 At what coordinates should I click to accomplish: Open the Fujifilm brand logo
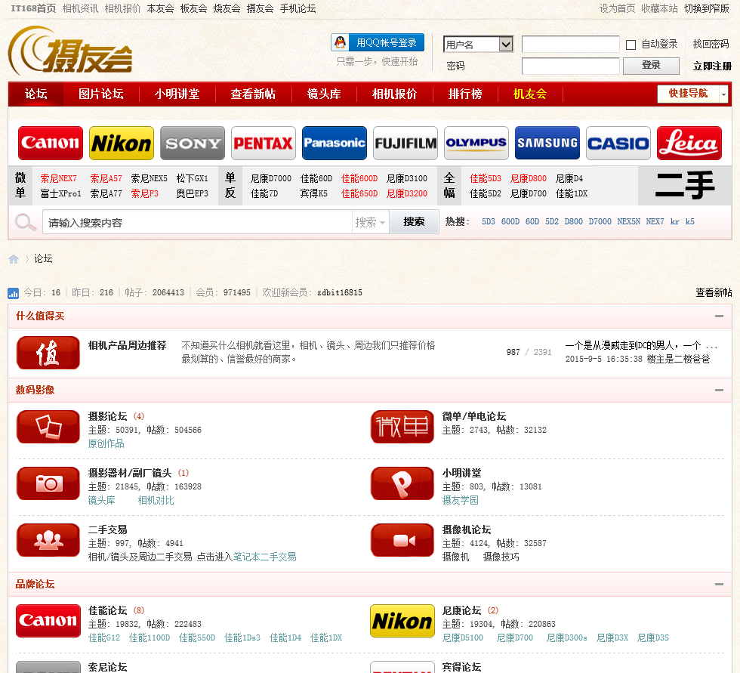405,143
